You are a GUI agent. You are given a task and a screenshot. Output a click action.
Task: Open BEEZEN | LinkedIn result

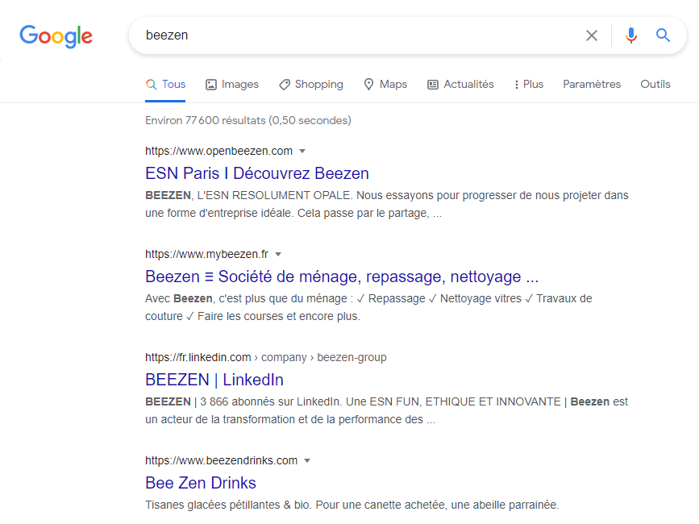[214, 380]
